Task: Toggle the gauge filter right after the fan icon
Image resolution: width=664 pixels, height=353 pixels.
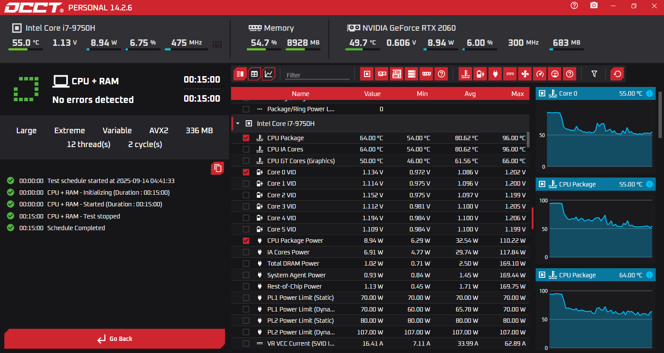Action: coord(540,74)
